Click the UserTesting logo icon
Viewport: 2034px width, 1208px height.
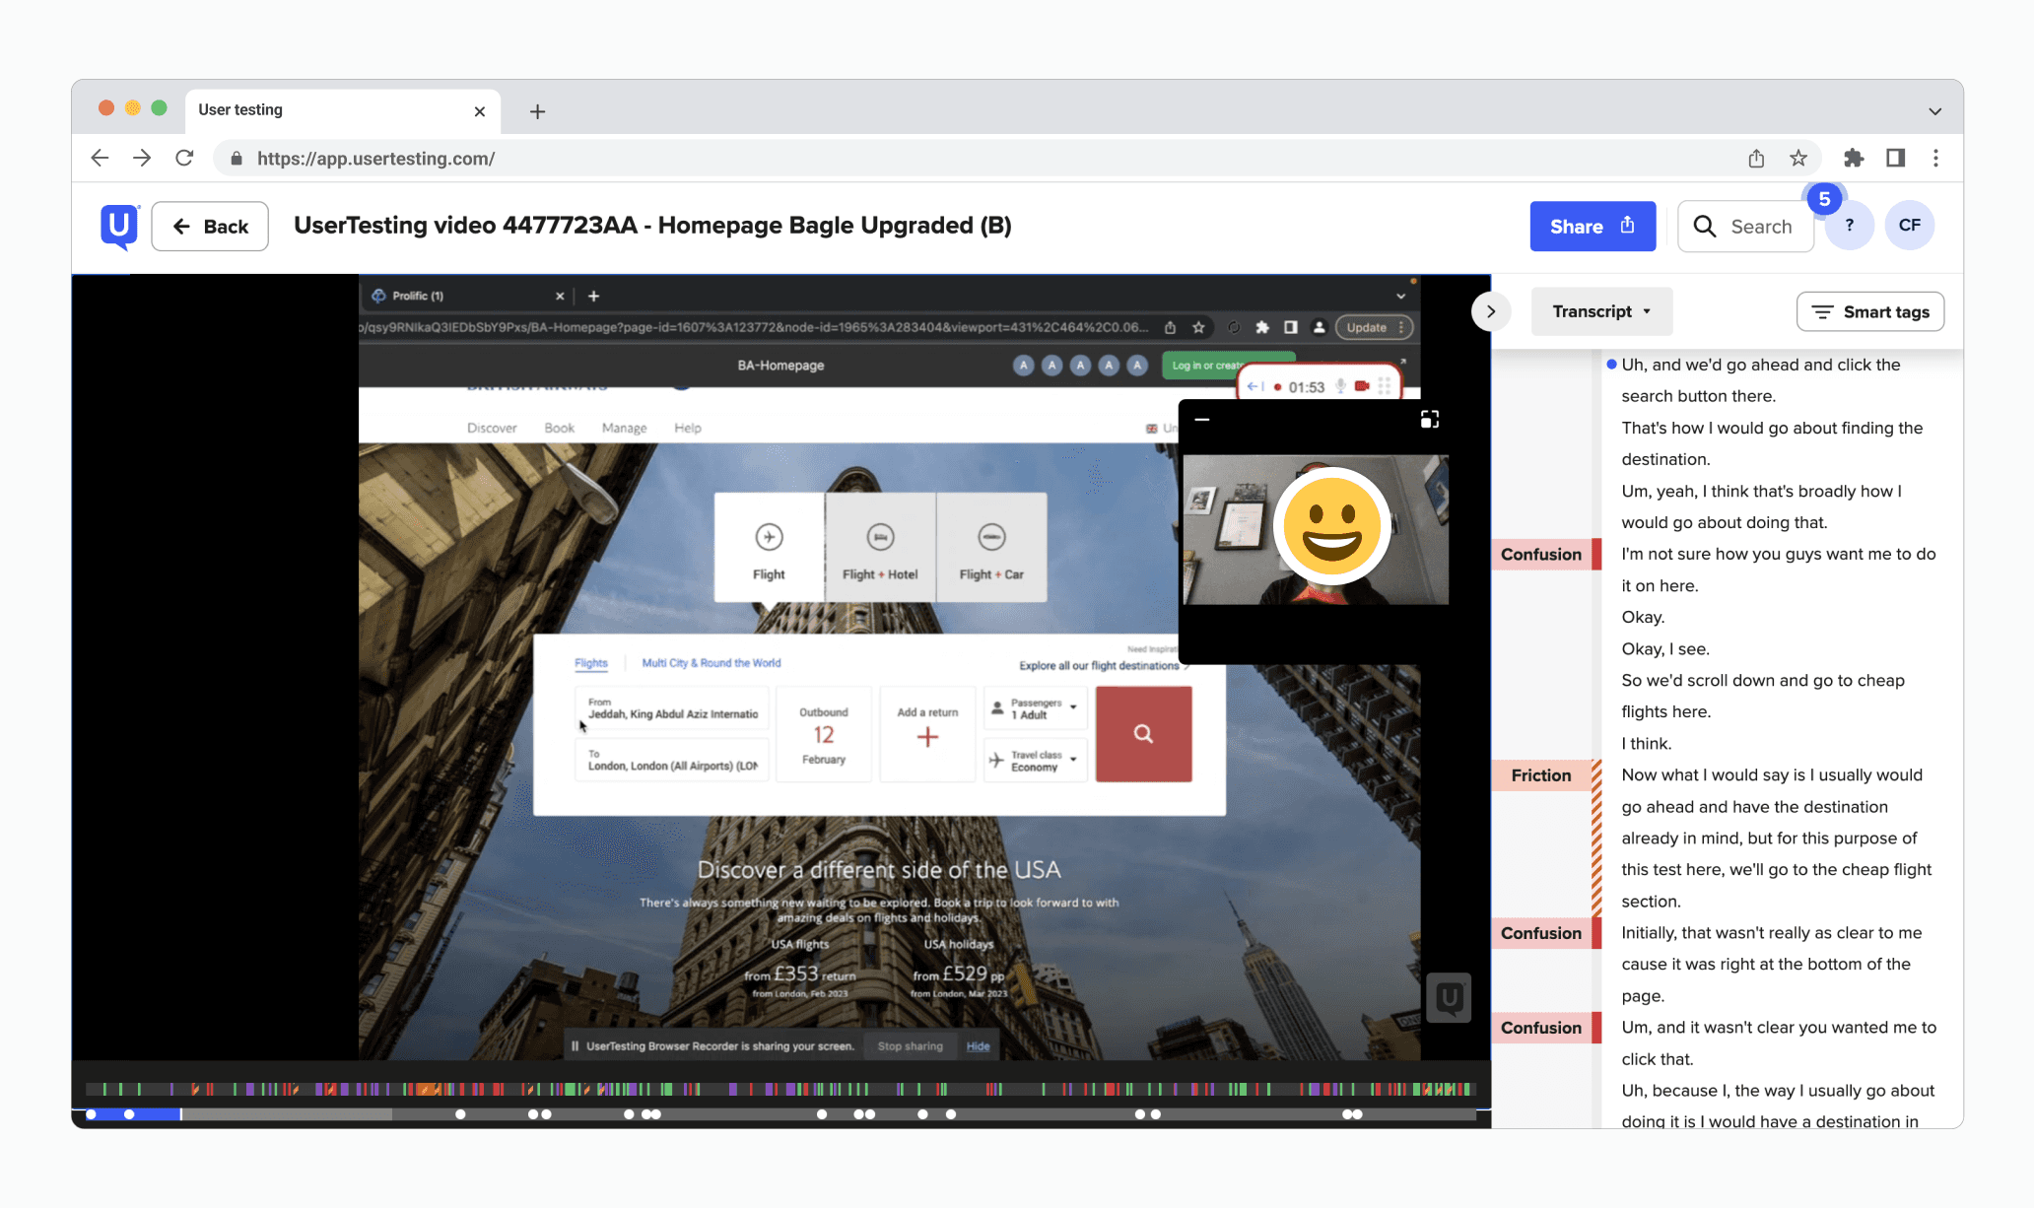click(x=119, y=226)
